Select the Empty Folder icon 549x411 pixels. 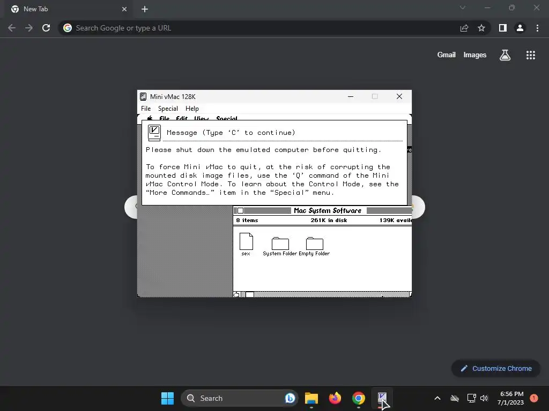click(x=314, y=243)
